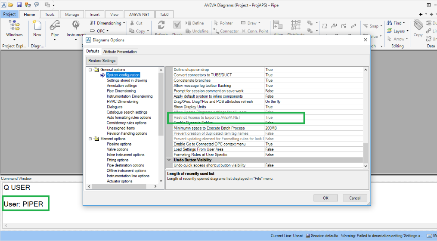
Task: Click the Open folder icon in title bar
Action: tap(11, 5)
